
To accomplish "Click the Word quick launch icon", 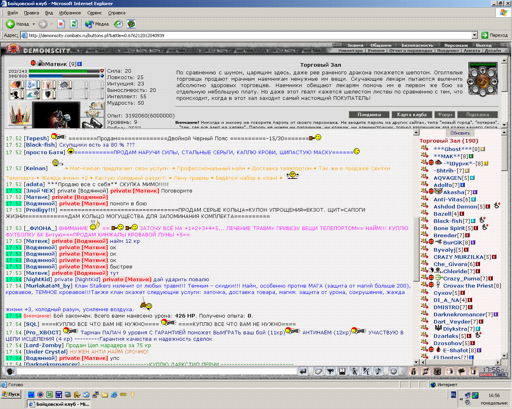I will (x=58, y=395).
